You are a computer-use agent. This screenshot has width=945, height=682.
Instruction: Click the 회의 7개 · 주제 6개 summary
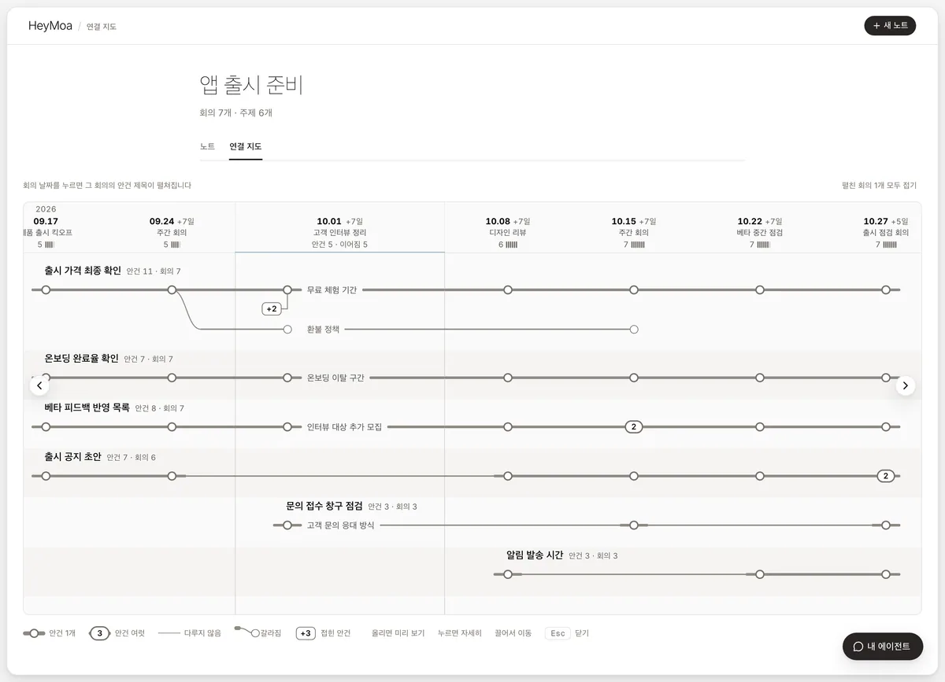click(x=236, y=112)
